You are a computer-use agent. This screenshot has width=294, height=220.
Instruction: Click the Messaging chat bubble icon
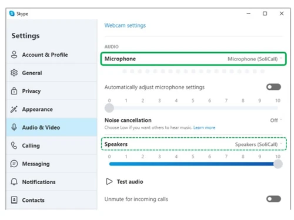(14, 164)
